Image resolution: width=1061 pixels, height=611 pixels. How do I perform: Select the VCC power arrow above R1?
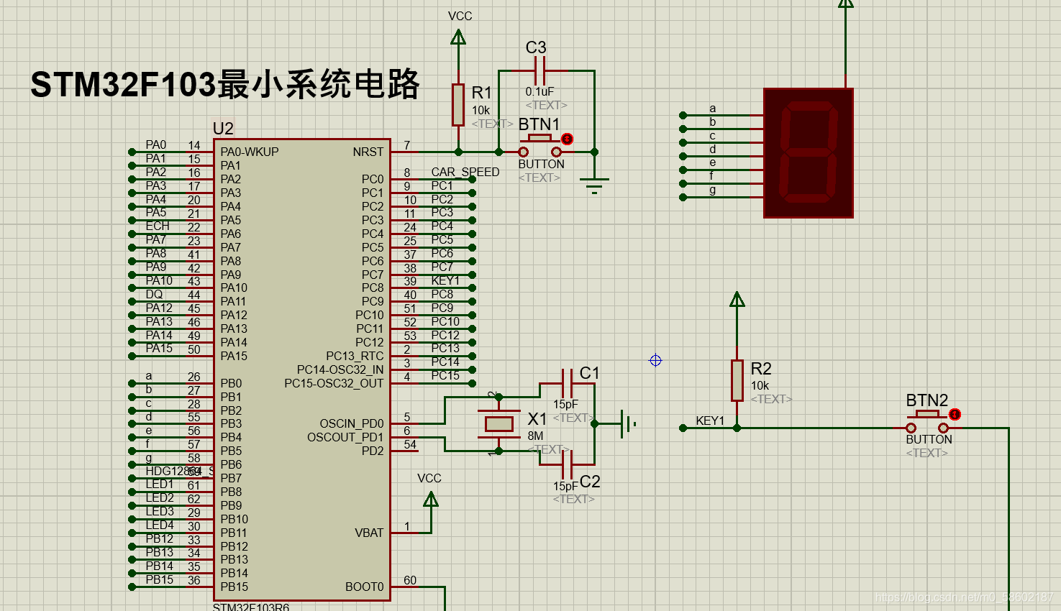458,36
